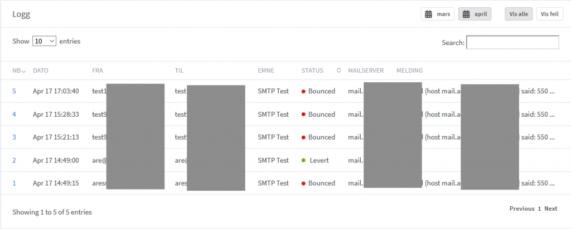Switch to the april month tab
571x229 pixels.
pos(475,14)
